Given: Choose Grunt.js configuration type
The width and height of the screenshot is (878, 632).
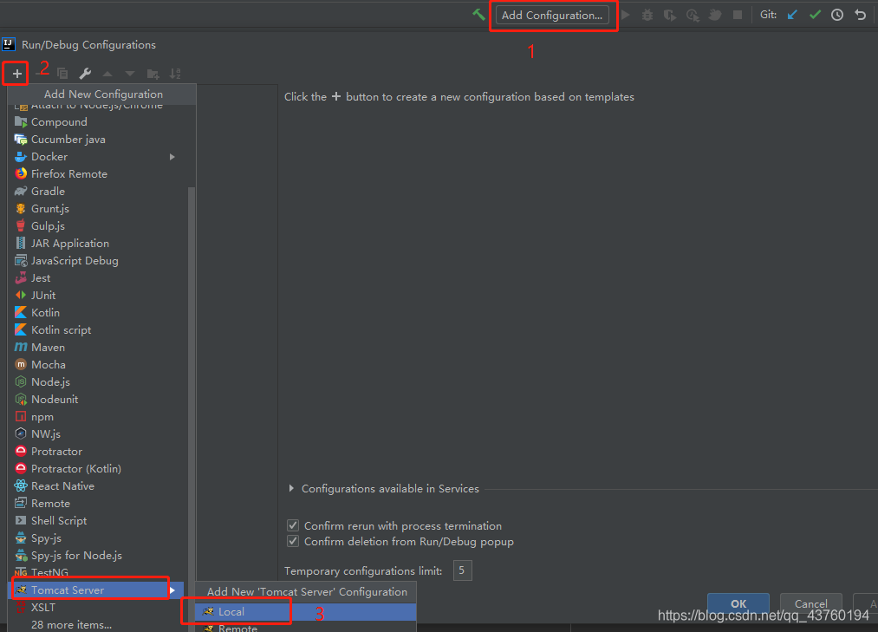Looking at the screenshot, I should click(x=94, y=209).
